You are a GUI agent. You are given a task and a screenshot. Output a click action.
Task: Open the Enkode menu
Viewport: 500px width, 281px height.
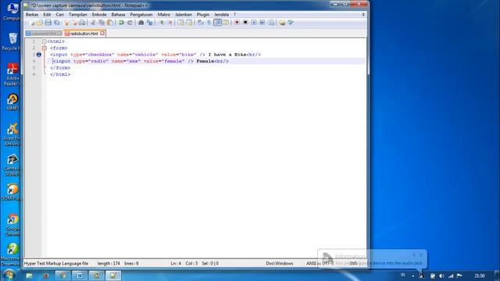pos(99,15)
